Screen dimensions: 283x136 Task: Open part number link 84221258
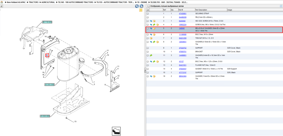click(x=183, y=38)
